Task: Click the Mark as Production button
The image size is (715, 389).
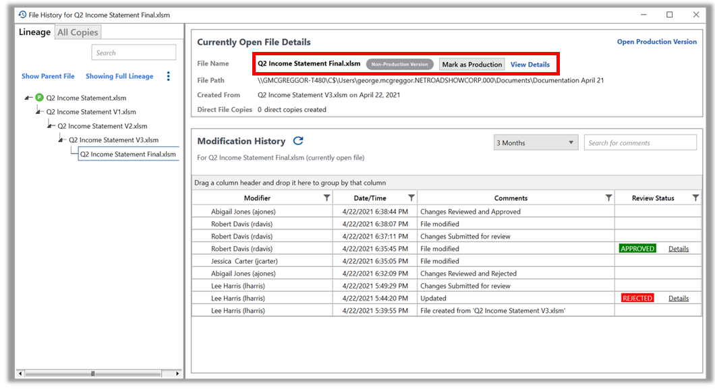Action: click(472, 64)
